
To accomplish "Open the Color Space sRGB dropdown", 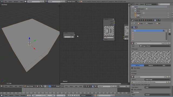I will coord(158,87).
